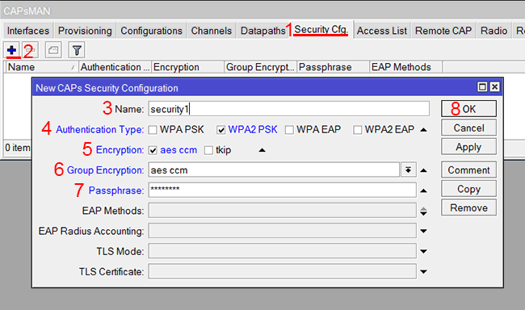Click the comment note toolbar icon

pos(53,50)
